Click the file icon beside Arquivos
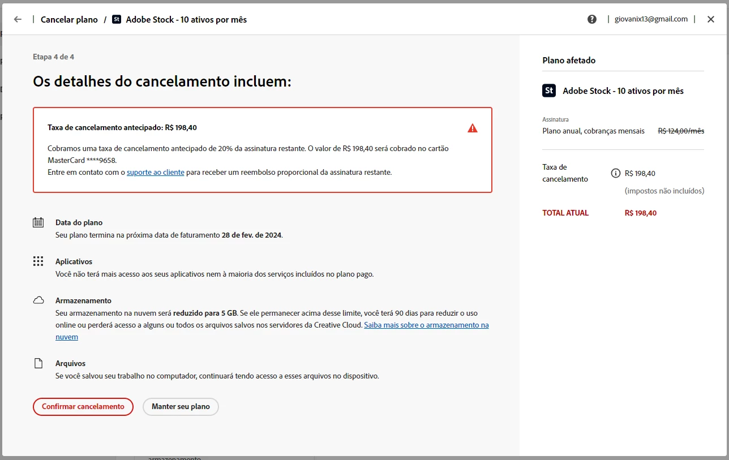Viewport: 729px width, 460px height. click(38, 363)
